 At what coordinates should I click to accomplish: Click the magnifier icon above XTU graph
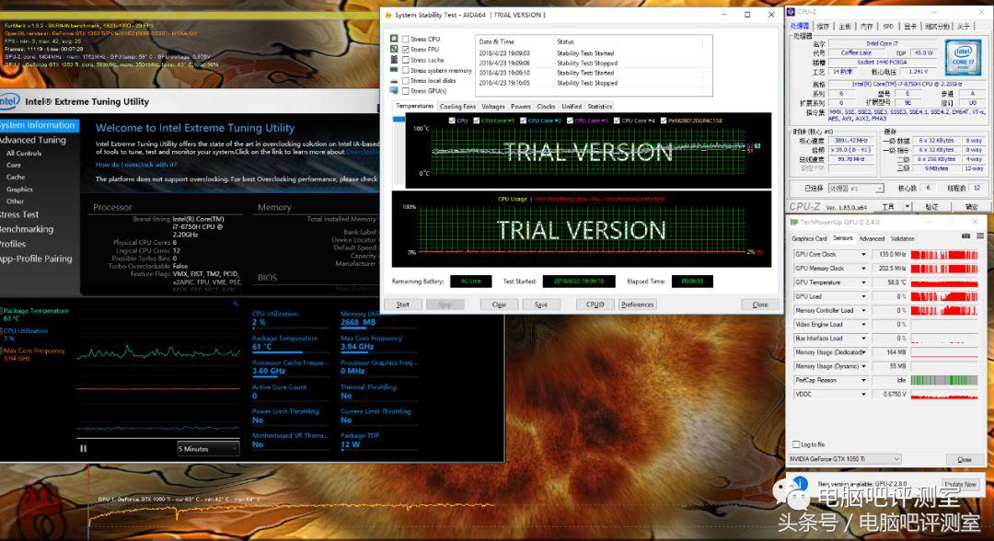(x=236, y=303)
